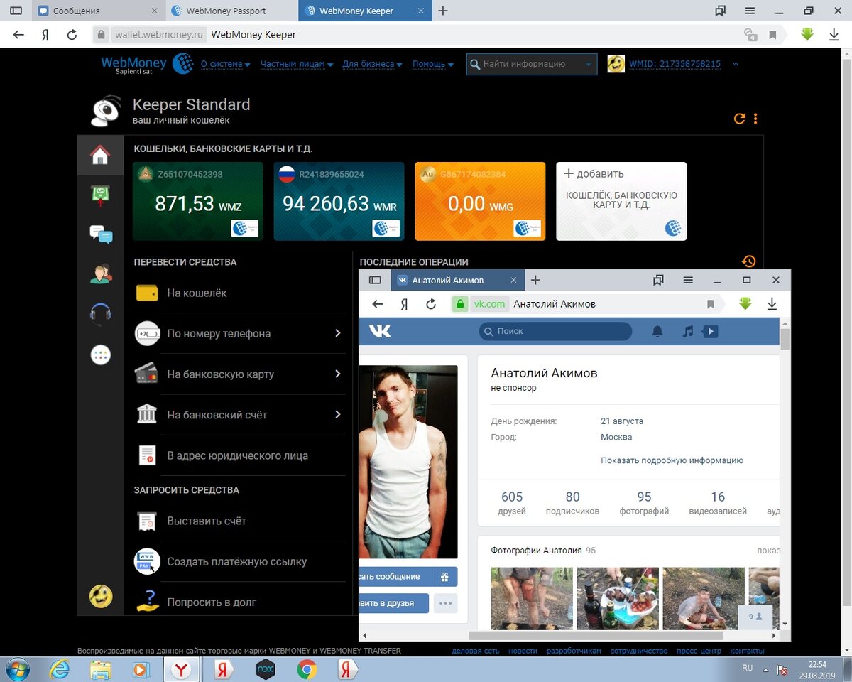Image resolution: width=852 pixels, height=682 pixels.
Task: Open the WMR wallet card 94 260,63
Action: click(339, 201)
